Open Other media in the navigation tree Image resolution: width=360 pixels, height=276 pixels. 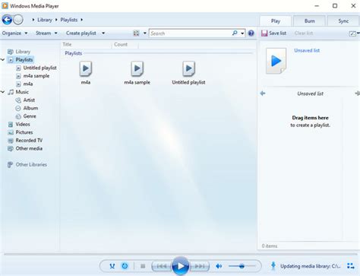[29, 148]
